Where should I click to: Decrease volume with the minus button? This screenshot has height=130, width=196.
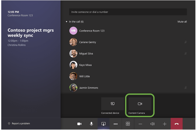coord(140,124)
